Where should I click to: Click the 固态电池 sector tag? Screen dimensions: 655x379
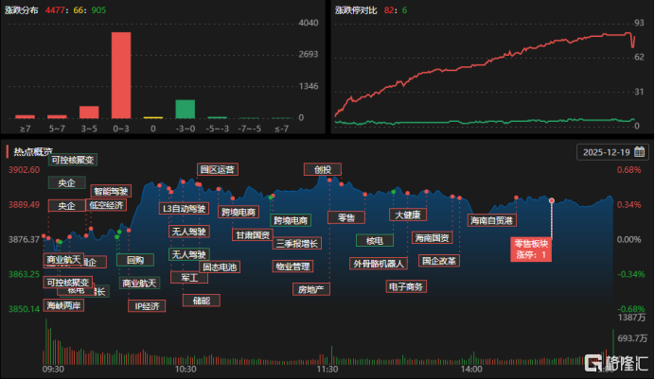[221, 267]
